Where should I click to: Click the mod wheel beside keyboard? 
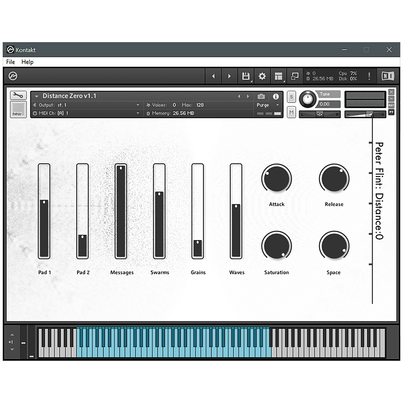point(32,343)
